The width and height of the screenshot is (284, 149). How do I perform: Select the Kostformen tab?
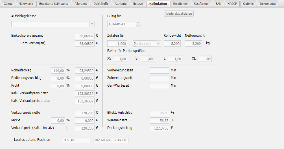pyautogui.click(x=201, y=4)
